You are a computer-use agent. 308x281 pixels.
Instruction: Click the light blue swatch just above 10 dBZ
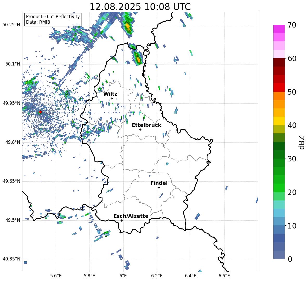[x=279, y=221]
